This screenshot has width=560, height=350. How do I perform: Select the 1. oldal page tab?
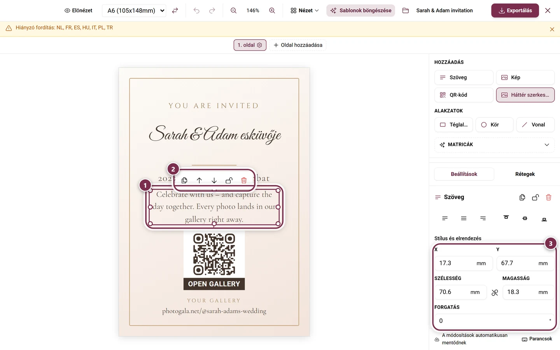[250, 45]
